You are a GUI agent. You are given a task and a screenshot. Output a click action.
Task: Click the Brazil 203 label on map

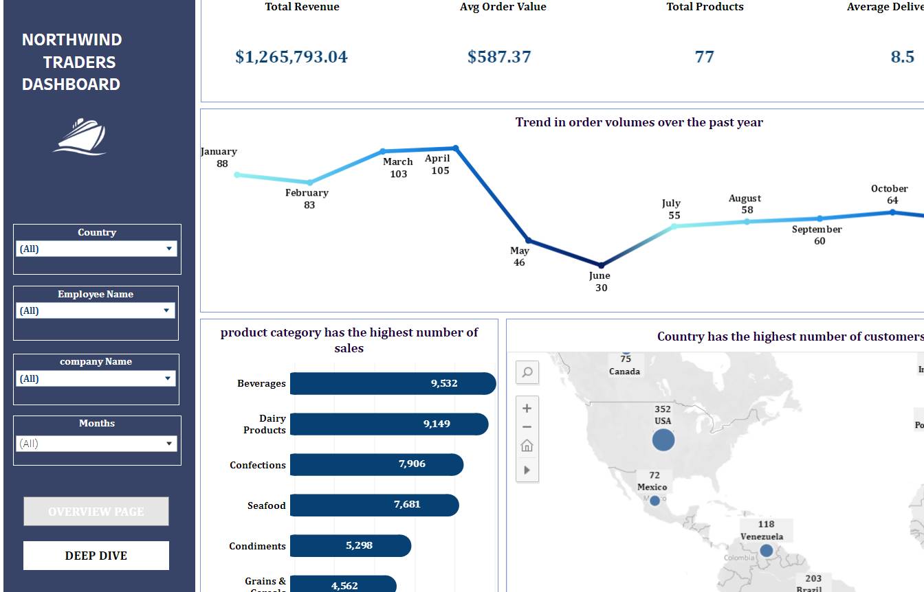pyautogui.click(x=812, y=584)
